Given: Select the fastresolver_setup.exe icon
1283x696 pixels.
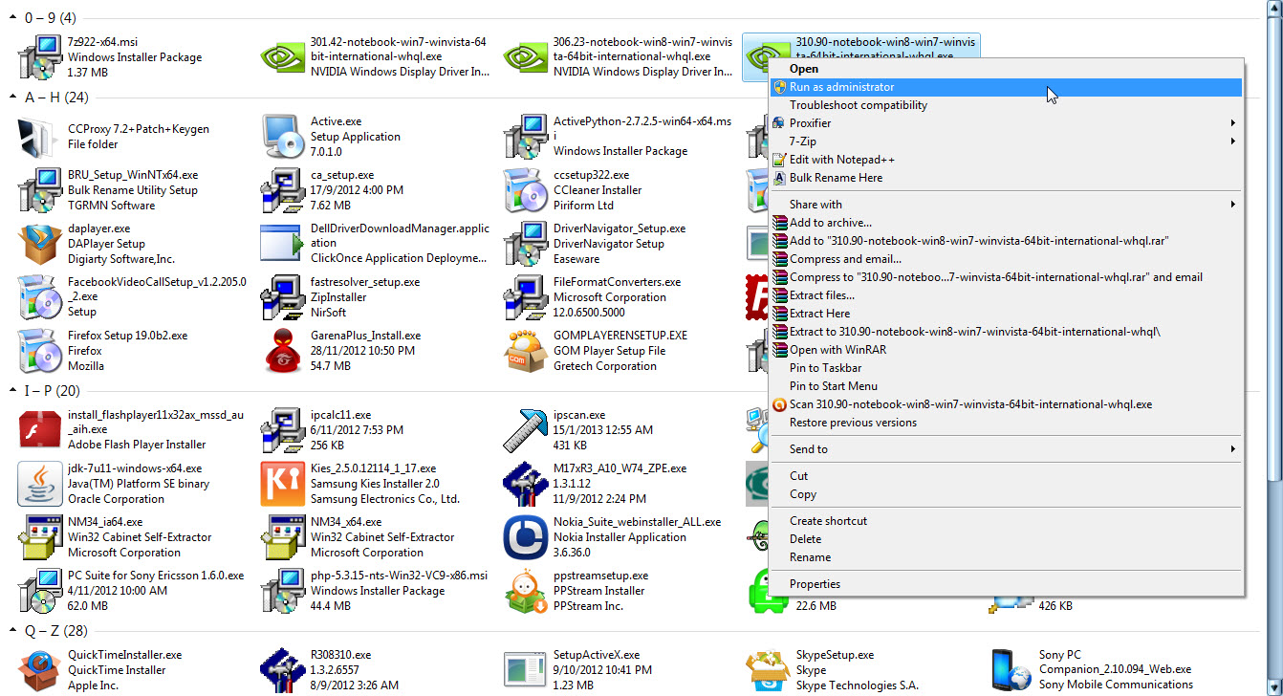Looking at the screenshot, I should pyautogui.click(x=282, y=297).
